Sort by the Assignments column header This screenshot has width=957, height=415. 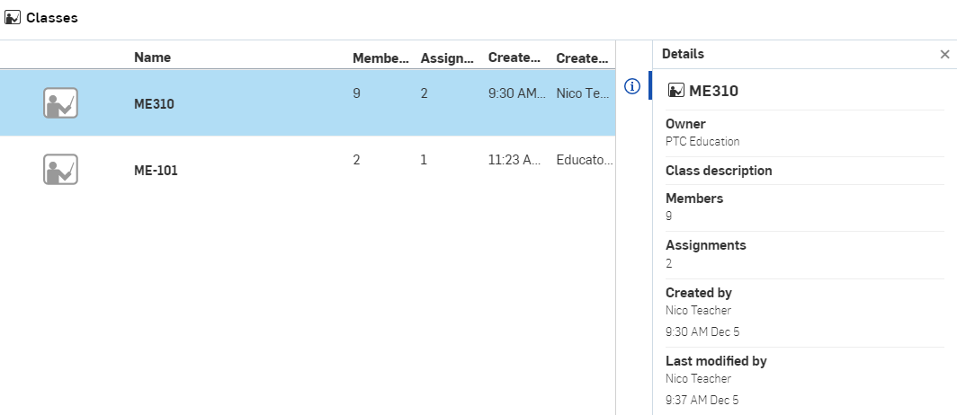pyautogui.click(x=447, y=57)
